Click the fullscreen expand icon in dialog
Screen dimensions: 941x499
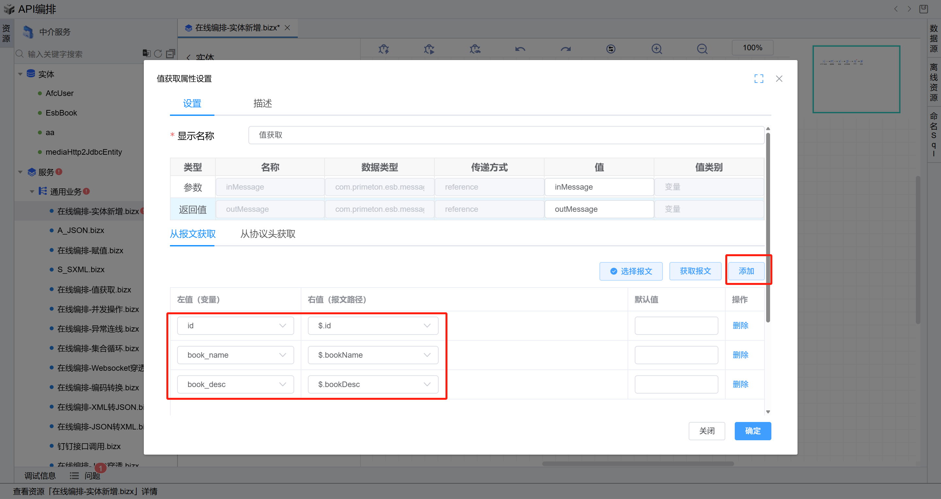click(x=759, y=79)
